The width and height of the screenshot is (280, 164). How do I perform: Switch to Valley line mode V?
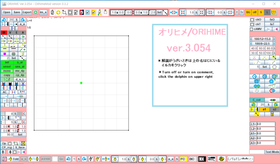pyautogui.click(x=10, y=32)
